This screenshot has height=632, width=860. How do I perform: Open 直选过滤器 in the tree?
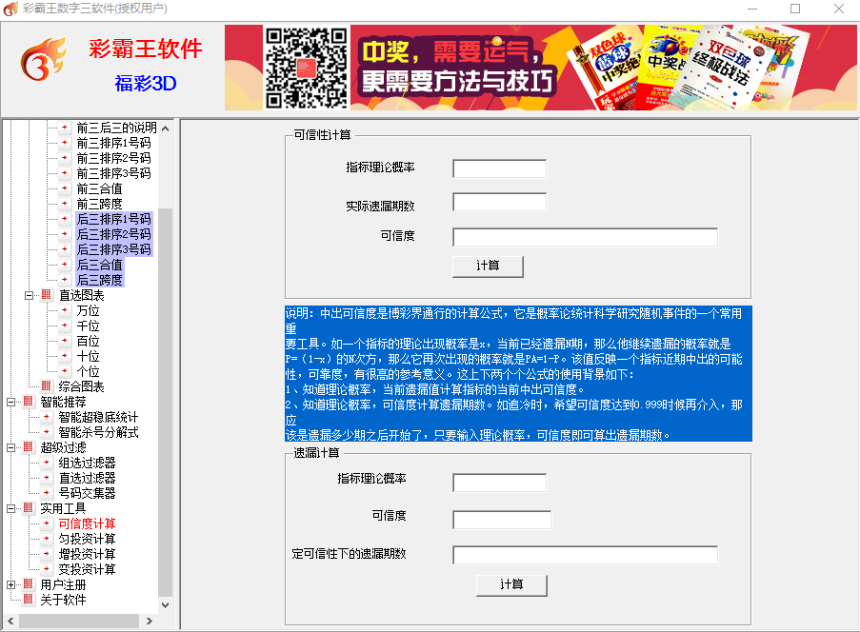point(88,478)
